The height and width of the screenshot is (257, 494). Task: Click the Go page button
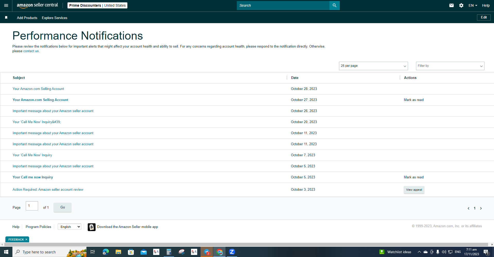click(63, 207)
